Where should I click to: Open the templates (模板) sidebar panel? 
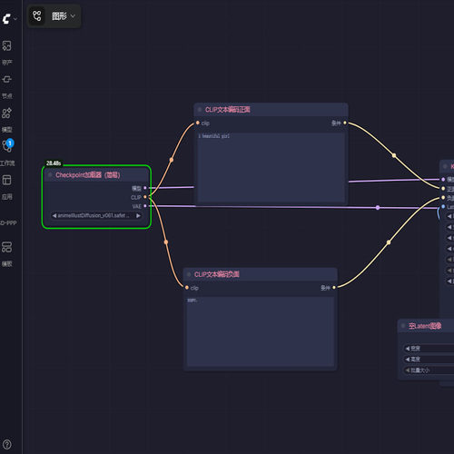(x=7, y=254)
